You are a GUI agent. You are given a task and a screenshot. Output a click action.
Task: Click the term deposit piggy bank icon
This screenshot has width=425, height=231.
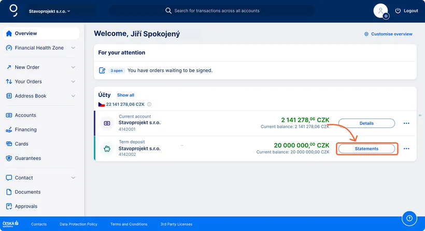click(107, 149)
